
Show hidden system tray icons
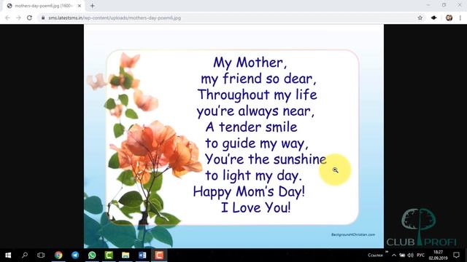pyautogui.click(x=394, y=255)
